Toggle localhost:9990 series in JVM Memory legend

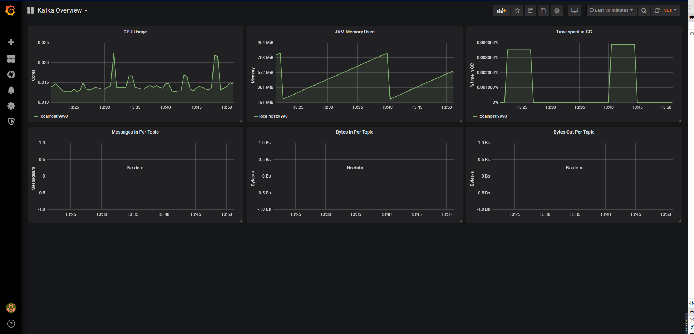point(273,116)
